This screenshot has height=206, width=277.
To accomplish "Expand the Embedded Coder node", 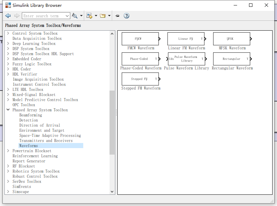I will [x=8, y=59].
